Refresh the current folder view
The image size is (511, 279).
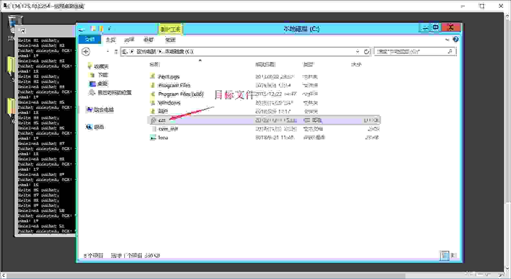tap(366, 51)
